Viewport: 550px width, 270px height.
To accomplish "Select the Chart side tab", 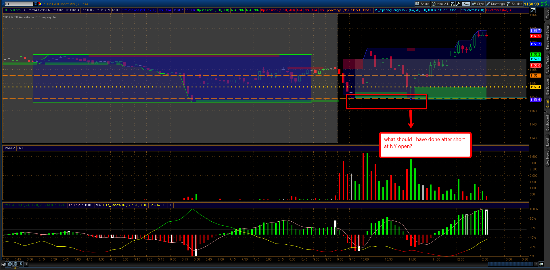I will tap(547, 104).
